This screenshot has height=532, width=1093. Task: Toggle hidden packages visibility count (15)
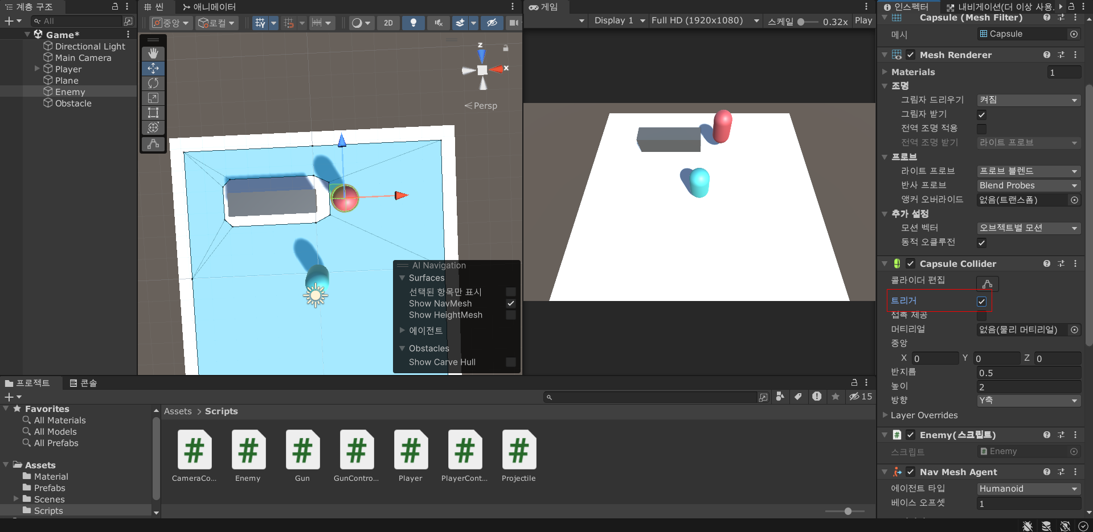point(861,397)
